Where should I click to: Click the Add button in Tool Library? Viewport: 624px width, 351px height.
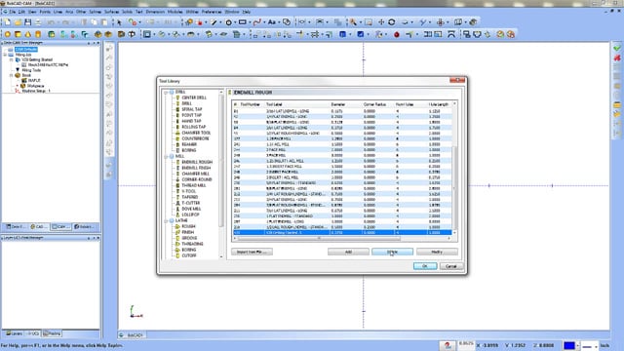pyautogui.click(x=348, y=252)
